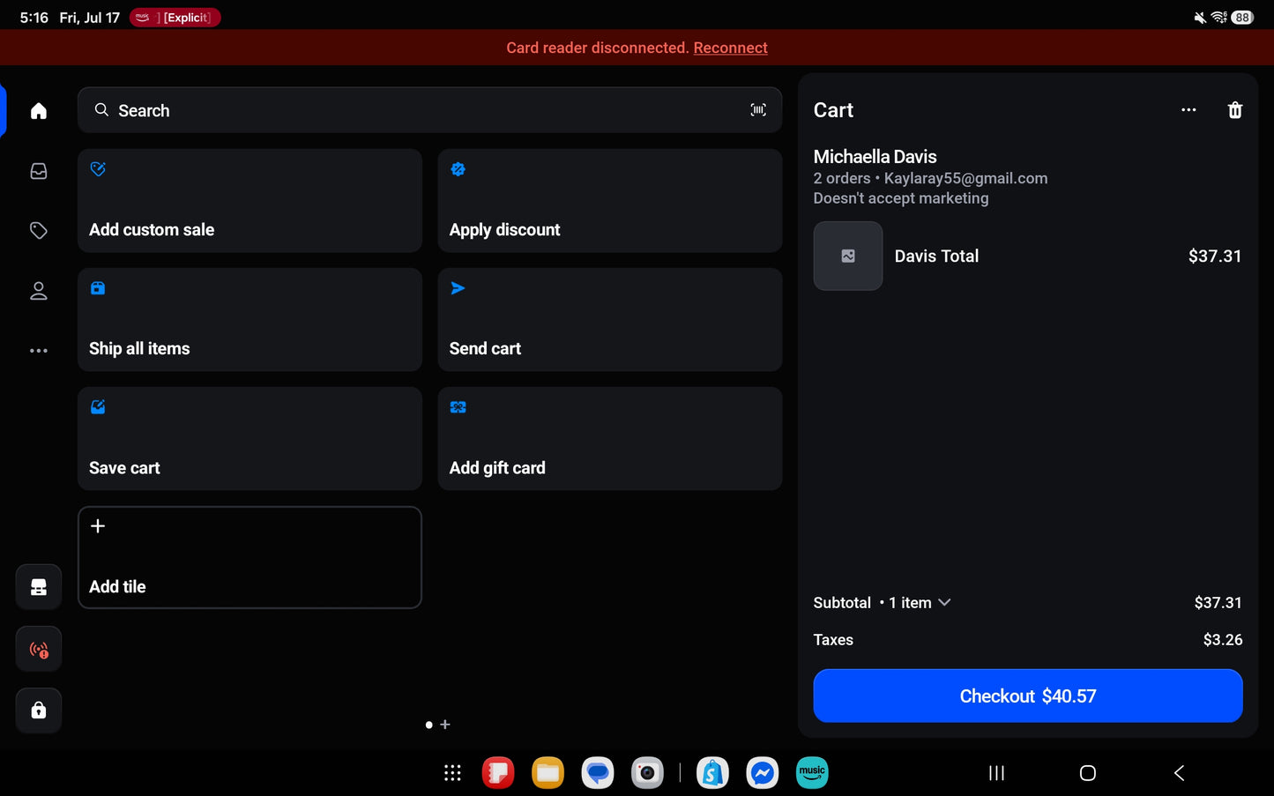The image size is (1274, 796).
Task: Launch the red notes app in the dock
Action: point(498,773)
